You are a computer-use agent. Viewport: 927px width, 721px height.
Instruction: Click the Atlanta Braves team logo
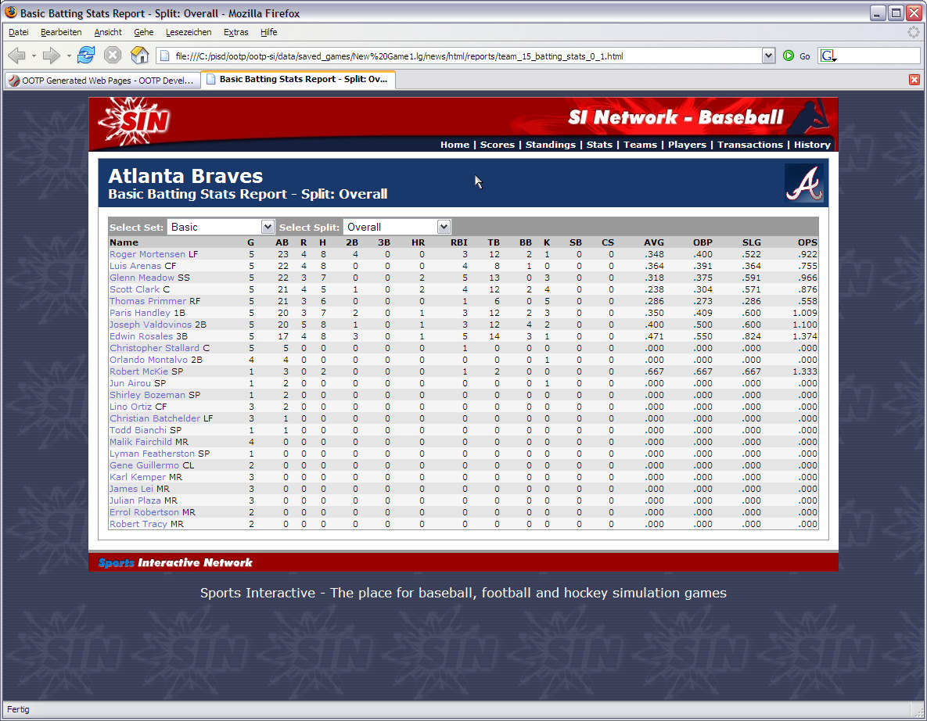point(804,183)
